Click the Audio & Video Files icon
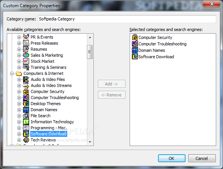Screen dimensions: 223x169 point(26,79)
